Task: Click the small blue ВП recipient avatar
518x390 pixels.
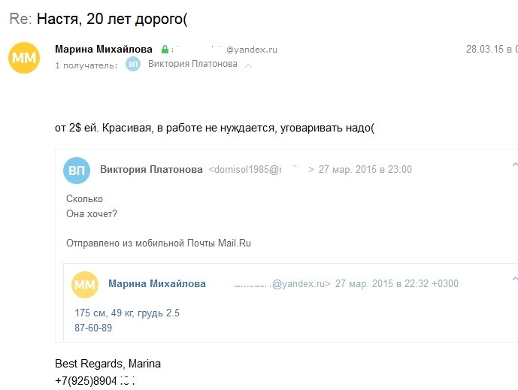Action: (x=133, y=64)
